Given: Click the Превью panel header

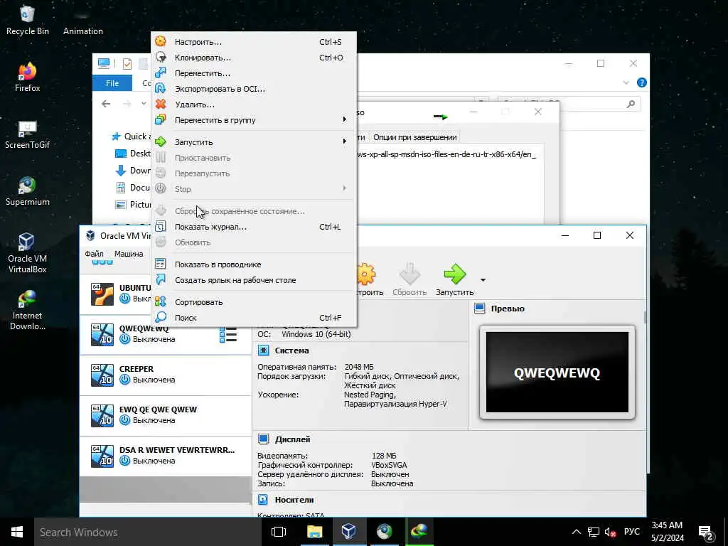Looking at the screenshot, I should pyautogui.click(x=508, y=309).
